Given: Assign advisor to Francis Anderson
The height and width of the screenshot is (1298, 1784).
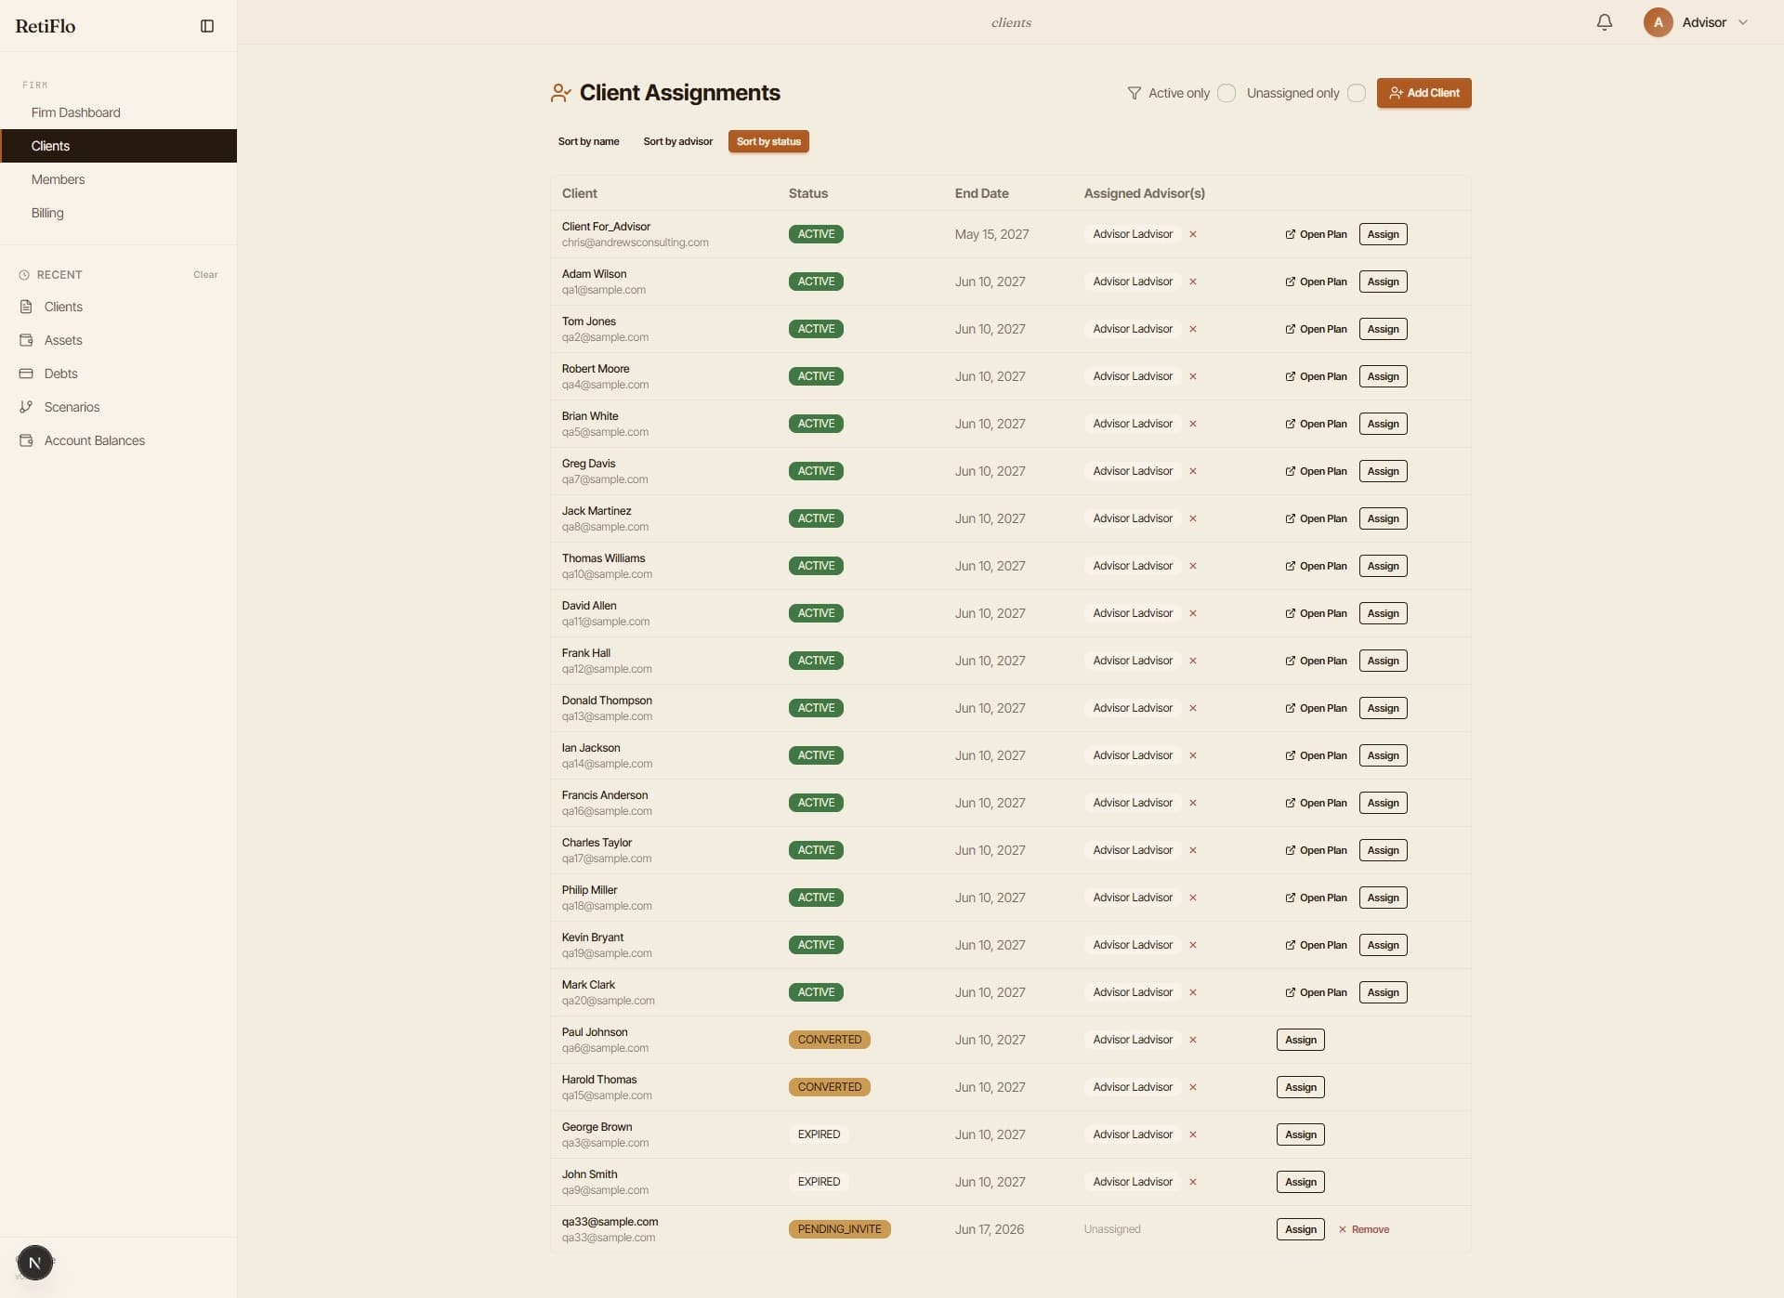Looking at the screenshot, I should [x=1383, y=803].
